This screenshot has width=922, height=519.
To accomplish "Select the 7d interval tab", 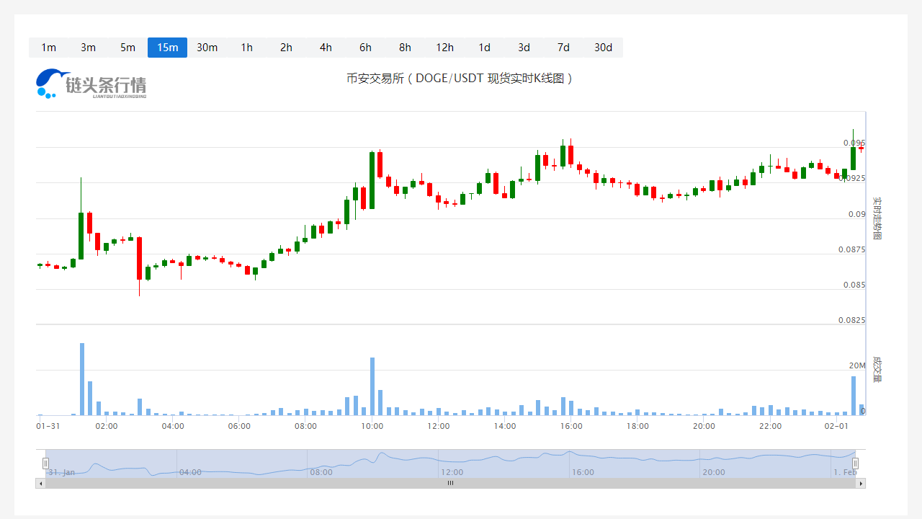I will (x=563, y=48).
